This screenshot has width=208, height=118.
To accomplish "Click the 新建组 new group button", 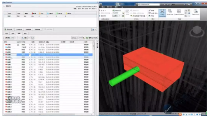I will pos(7,38).
